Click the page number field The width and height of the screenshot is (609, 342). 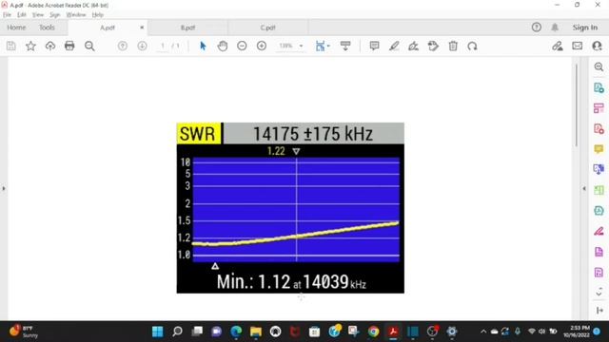(x=163, y=46)
